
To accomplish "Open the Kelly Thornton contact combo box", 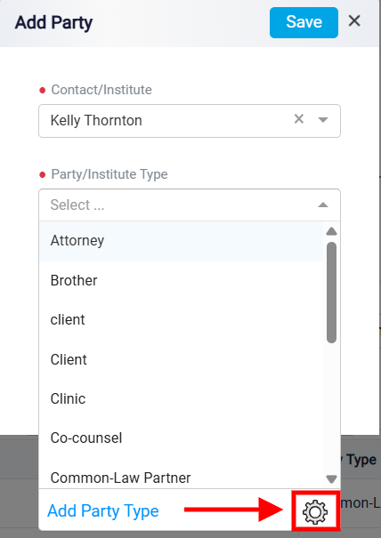I will click(190, 121).
